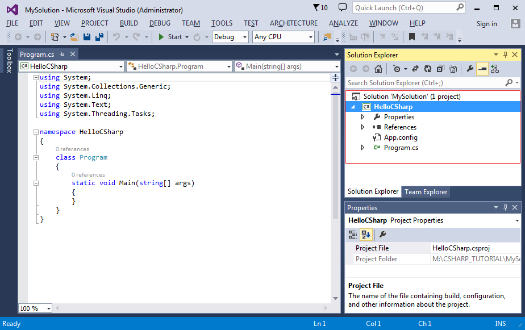Refresh Solution Explorer with the refresh icon
Screen dimensions: 525x330
coord(428,69)
